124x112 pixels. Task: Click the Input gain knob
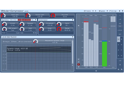[x=3, y=15]
